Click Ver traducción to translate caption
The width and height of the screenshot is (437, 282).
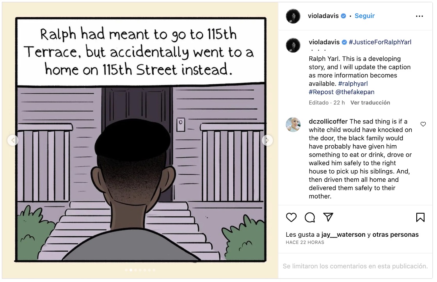click(x=370, y=103)
